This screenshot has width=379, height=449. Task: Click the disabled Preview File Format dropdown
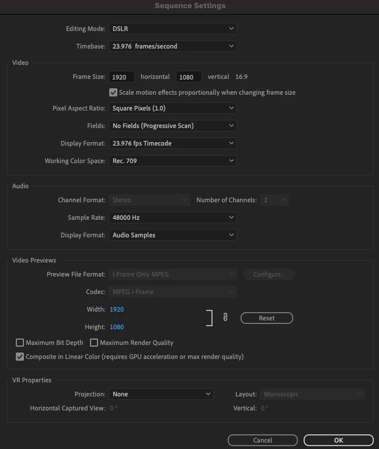pos(172,274)
